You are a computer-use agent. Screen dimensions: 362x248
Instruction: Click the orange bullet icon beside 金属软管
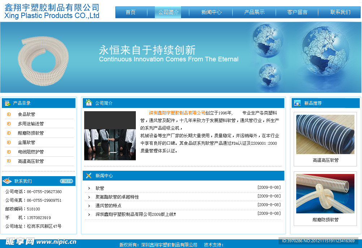[9, 143]
